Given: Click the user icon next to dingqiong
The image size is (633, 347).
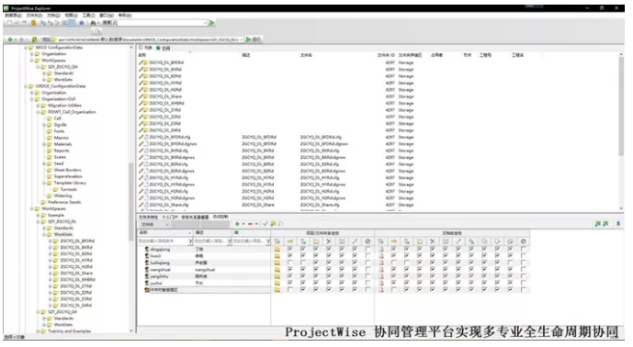Looking at the screenshot, I should click(147, 250).
